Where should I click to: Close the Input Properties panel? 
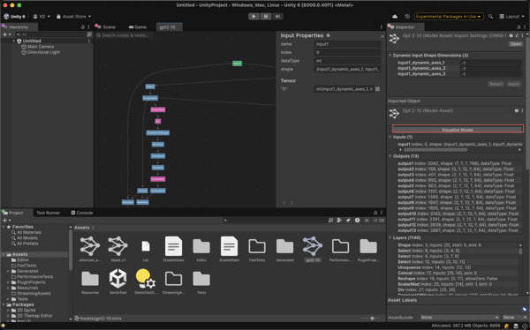tap(382, 36)
